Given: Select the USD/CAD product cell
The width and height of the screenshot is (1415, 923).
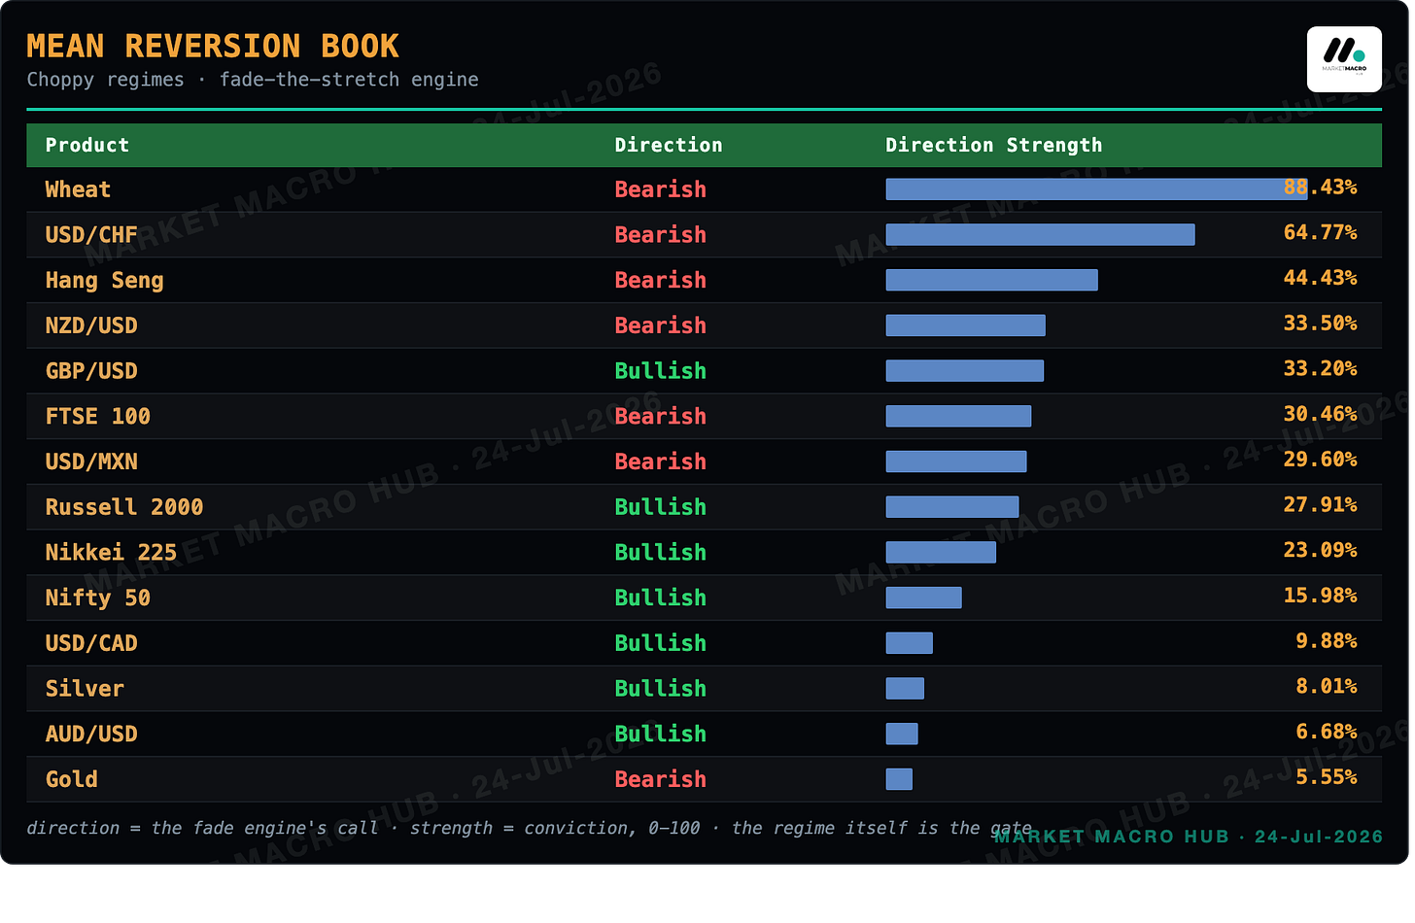Looking at the screenshot, I should [x=91, y=643].
